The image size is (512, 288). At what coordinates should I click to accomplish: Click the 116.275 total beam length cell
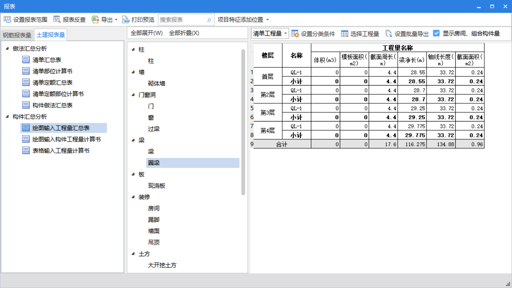(x=412, y=144)
